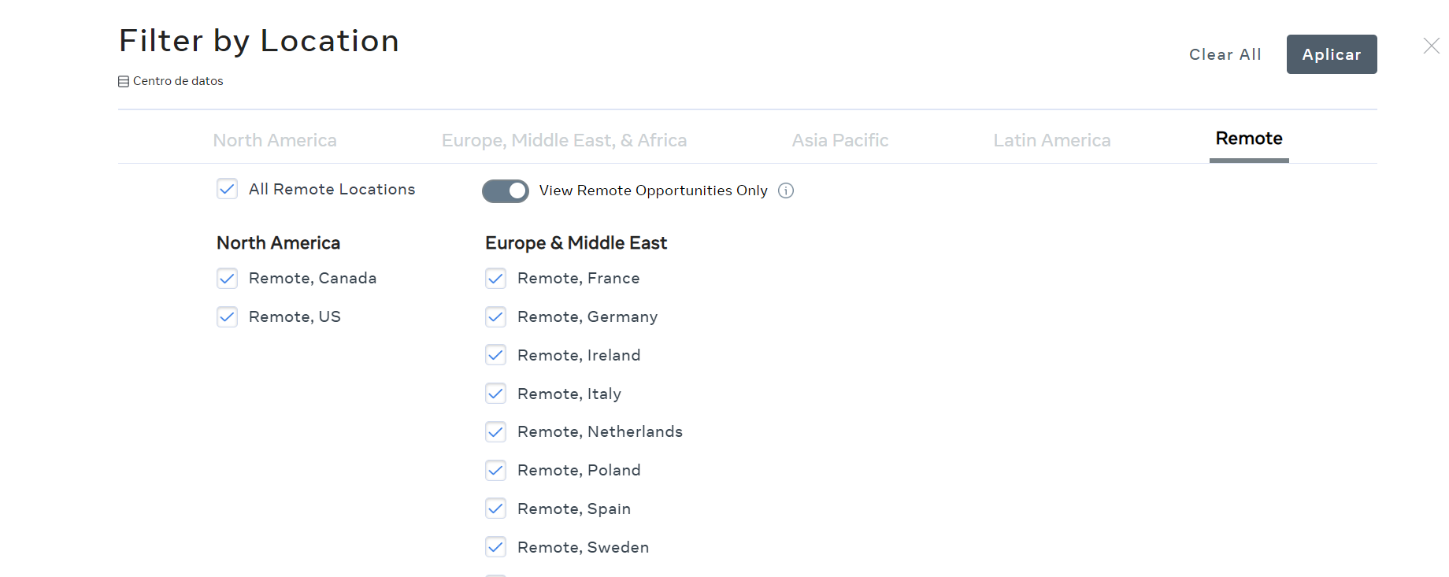Select the Asia Pacific tab
The height and width of the screenshot is (577, 1449).
tap(839, 140)
